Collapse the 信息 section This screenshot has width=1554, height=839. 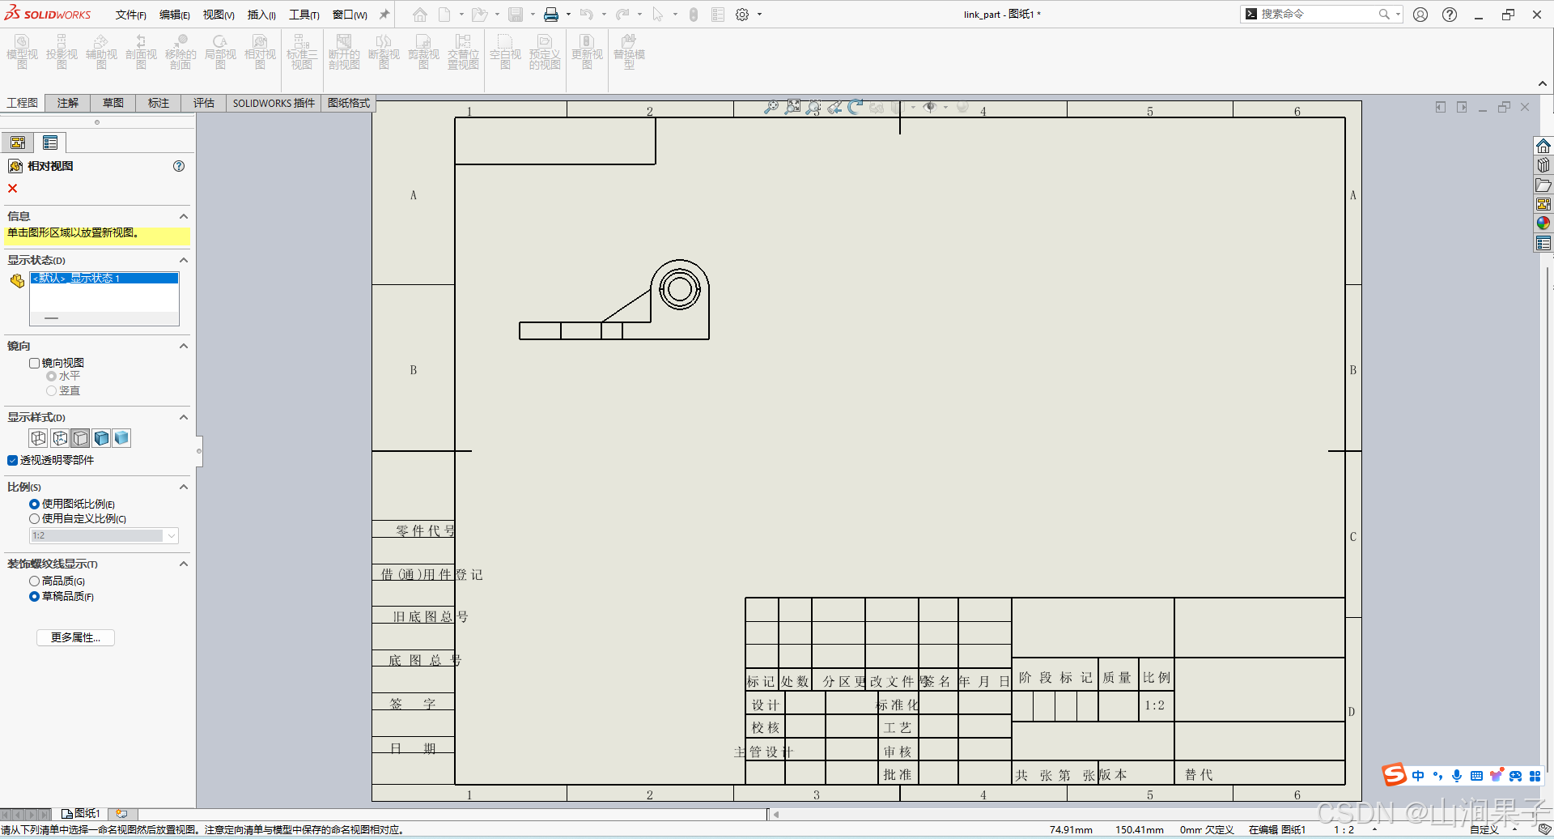coord(184,216)
